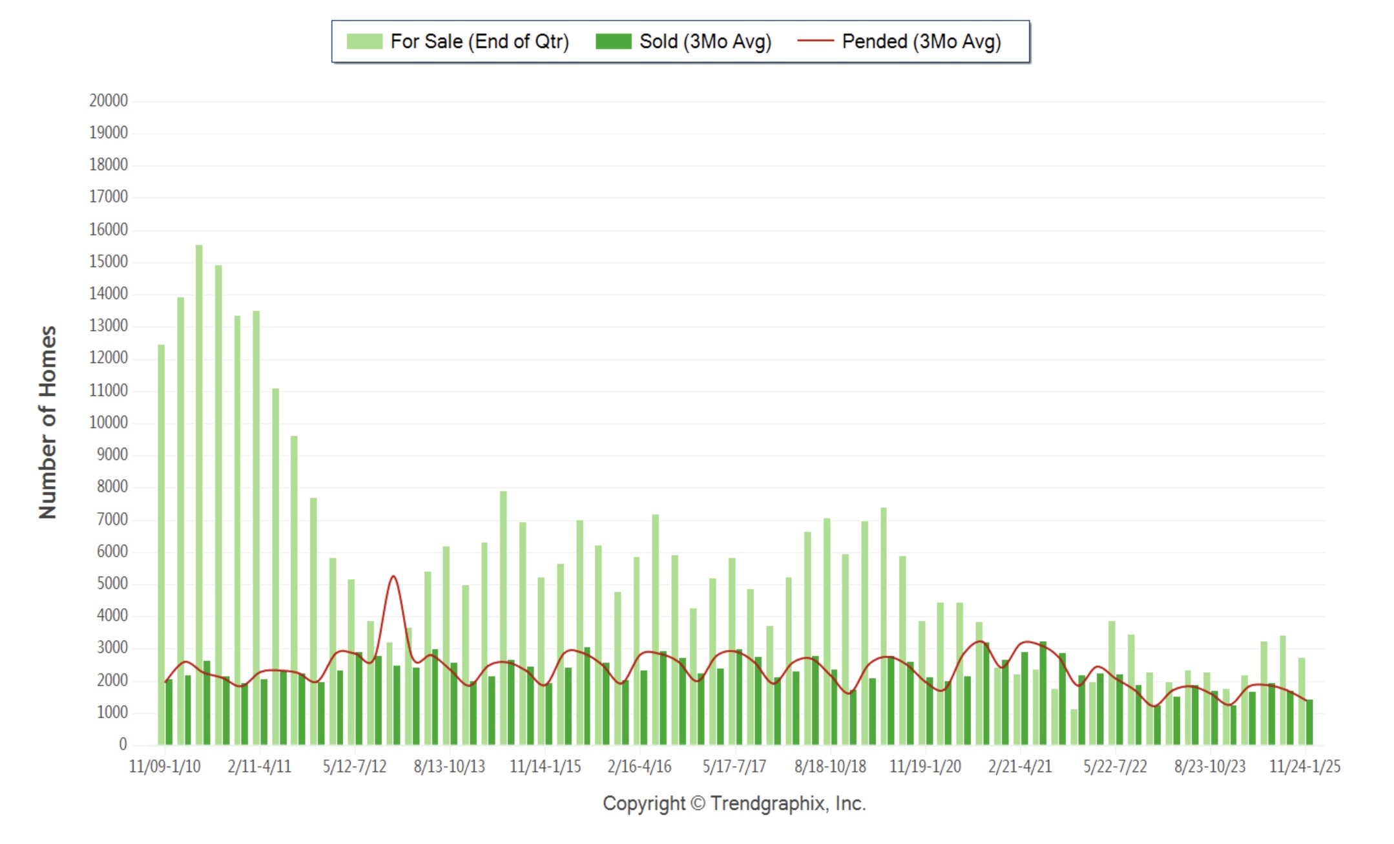This screenshot has width=1394, height=844.
Task: Click the 'Sold (3Mo Avg)' legend label
Action: pos(705,41)
